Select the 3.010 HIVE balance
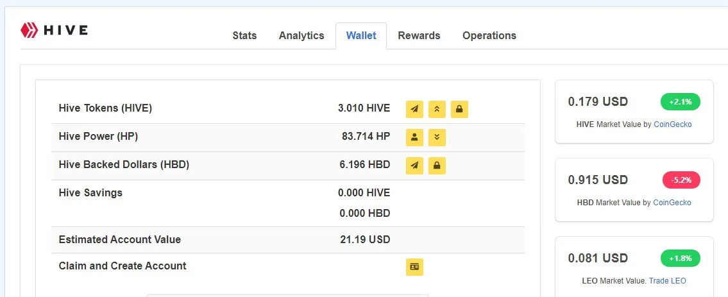 click(x=364, y=108)
